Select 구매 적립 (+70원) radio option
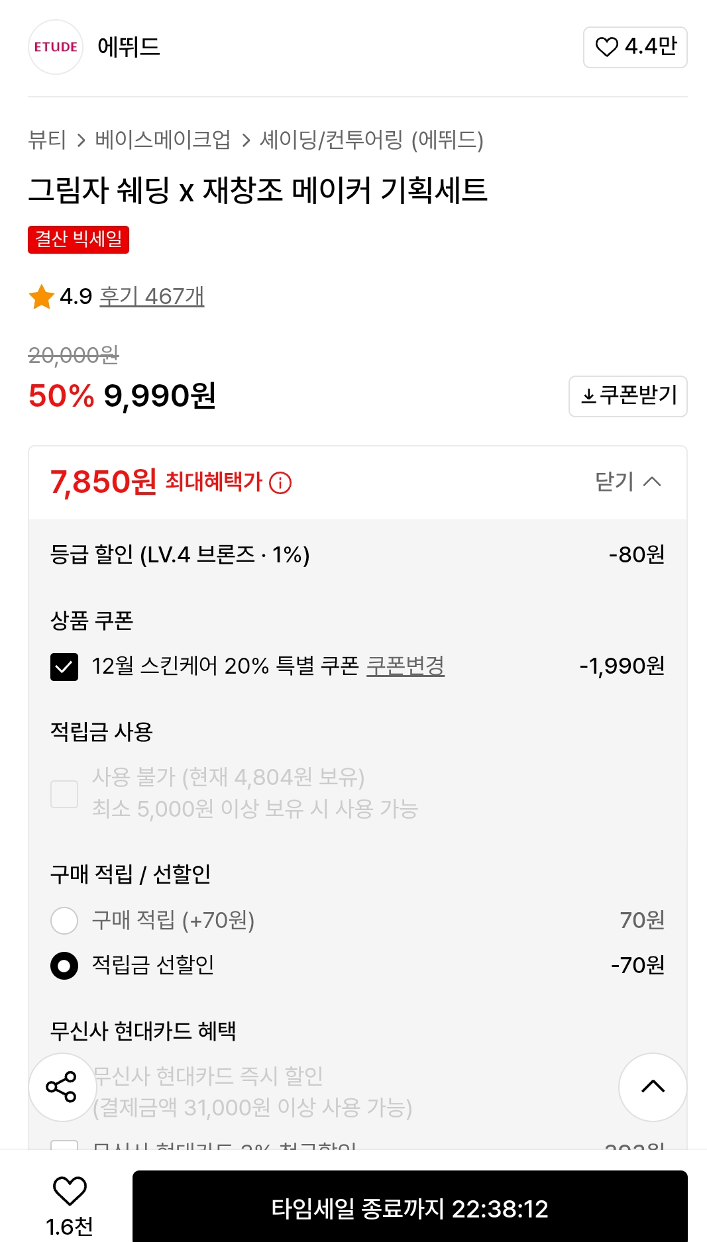 pos(64,920)
